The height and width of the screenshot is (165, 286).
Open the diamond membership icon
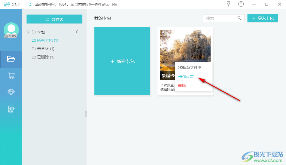(x=11, y=92)
